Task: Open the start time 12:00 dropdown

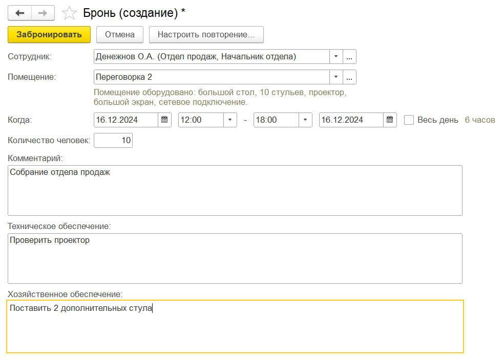Action: [230, 120]
